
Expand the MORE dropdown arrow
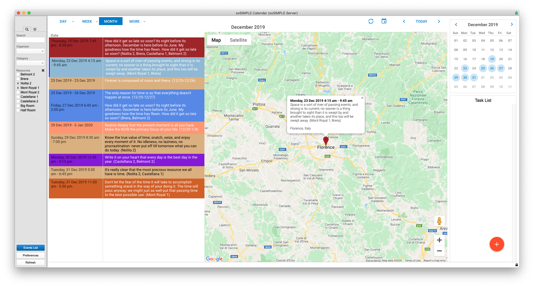pos(144,22)
